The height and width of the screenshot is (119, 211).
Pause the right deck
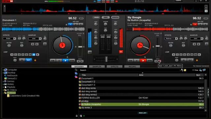click(137, 60)
